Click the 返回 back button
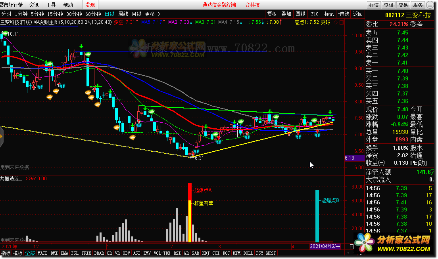The image size is (438, 259). coord(357,14)
